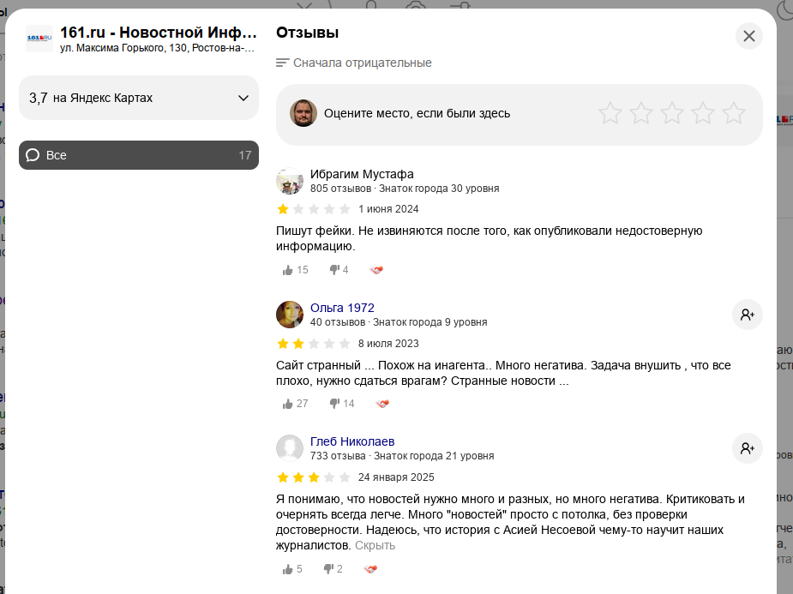The height and width of the screenshot is (594, 793).
Task: Click the '1 июня 2024' review date
Action: (388, 209)
